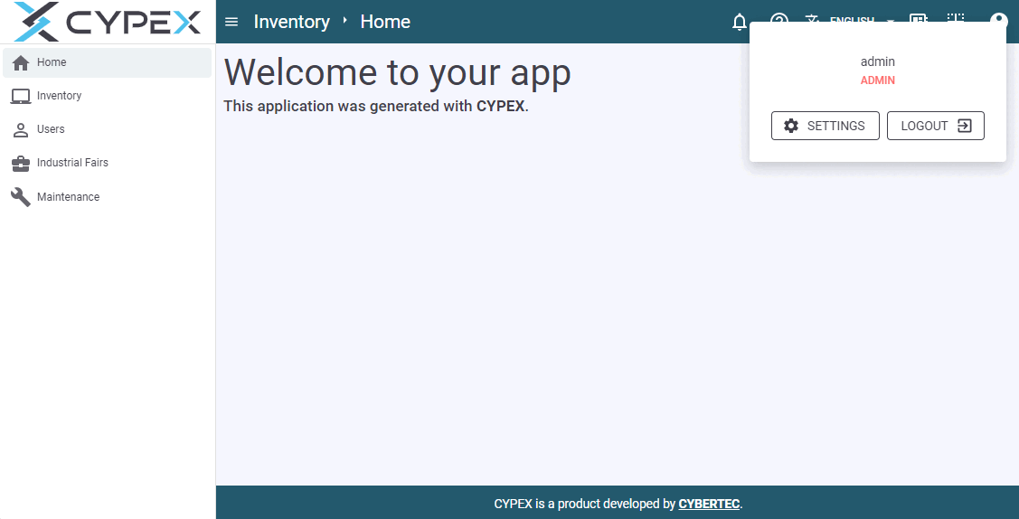This screenshot has height=519, width=1019.
Task: Click the Maintenance wrench icon
Action: click(21, 197)
